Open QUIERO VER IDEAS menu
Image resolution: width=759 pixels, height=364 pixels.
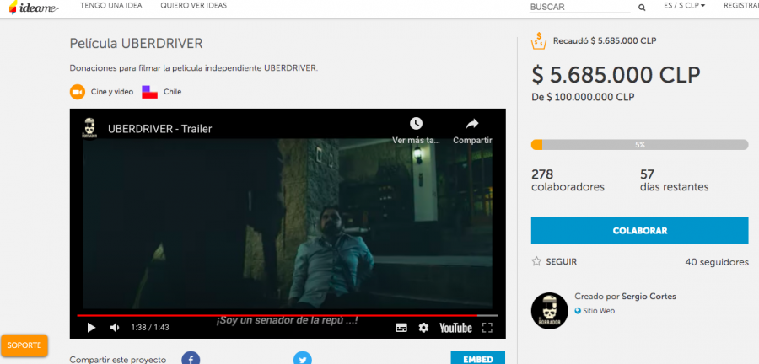point(194,6)
